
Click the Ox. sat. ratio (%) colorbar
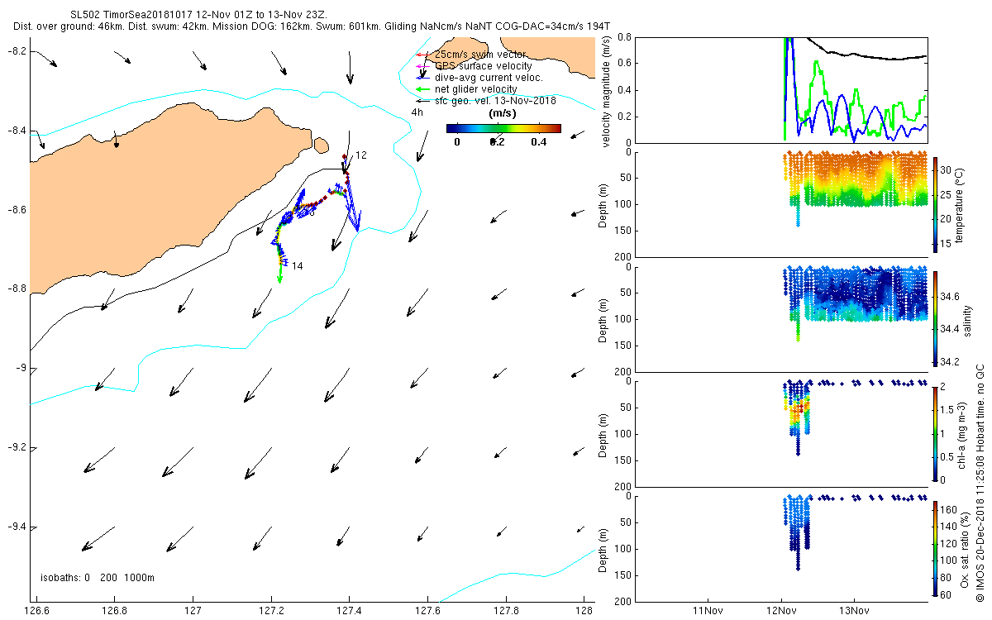[936, 547]
